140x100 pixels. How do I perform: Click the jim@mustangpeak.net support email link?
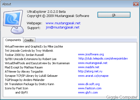[x=63, y=27]
